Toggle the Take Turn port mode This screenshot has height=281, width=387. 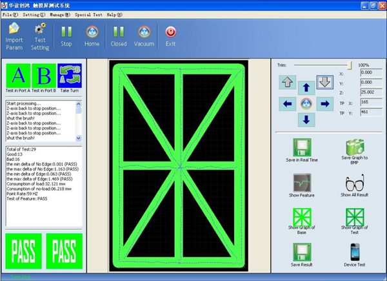(70, 76)
